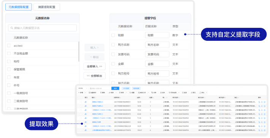Click the magnifier icon in the 元数据 search box
Screen dimensions: 270x138
(12, 28)
